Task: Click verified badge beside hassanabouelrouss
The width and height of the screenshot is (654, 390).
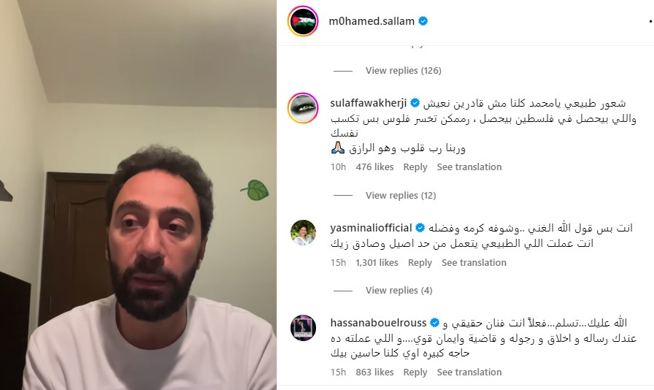Action: click(434, 323)
